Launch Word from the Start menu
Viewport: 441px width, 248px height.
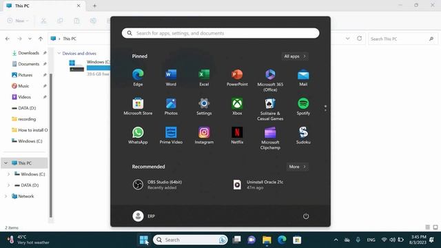(x=171, y=77)
